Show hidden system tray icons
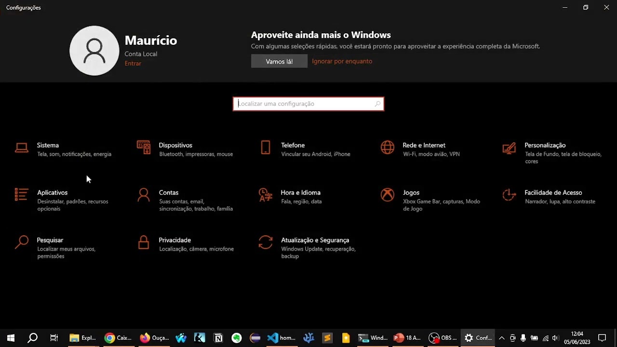This screenshot has width=617, height=347. [501, 338]
